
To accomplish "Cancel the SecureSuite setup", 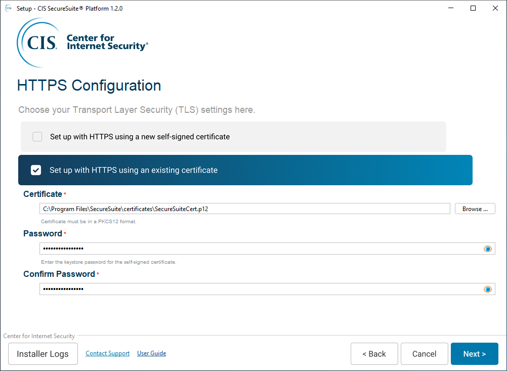I will coord(424,354).
